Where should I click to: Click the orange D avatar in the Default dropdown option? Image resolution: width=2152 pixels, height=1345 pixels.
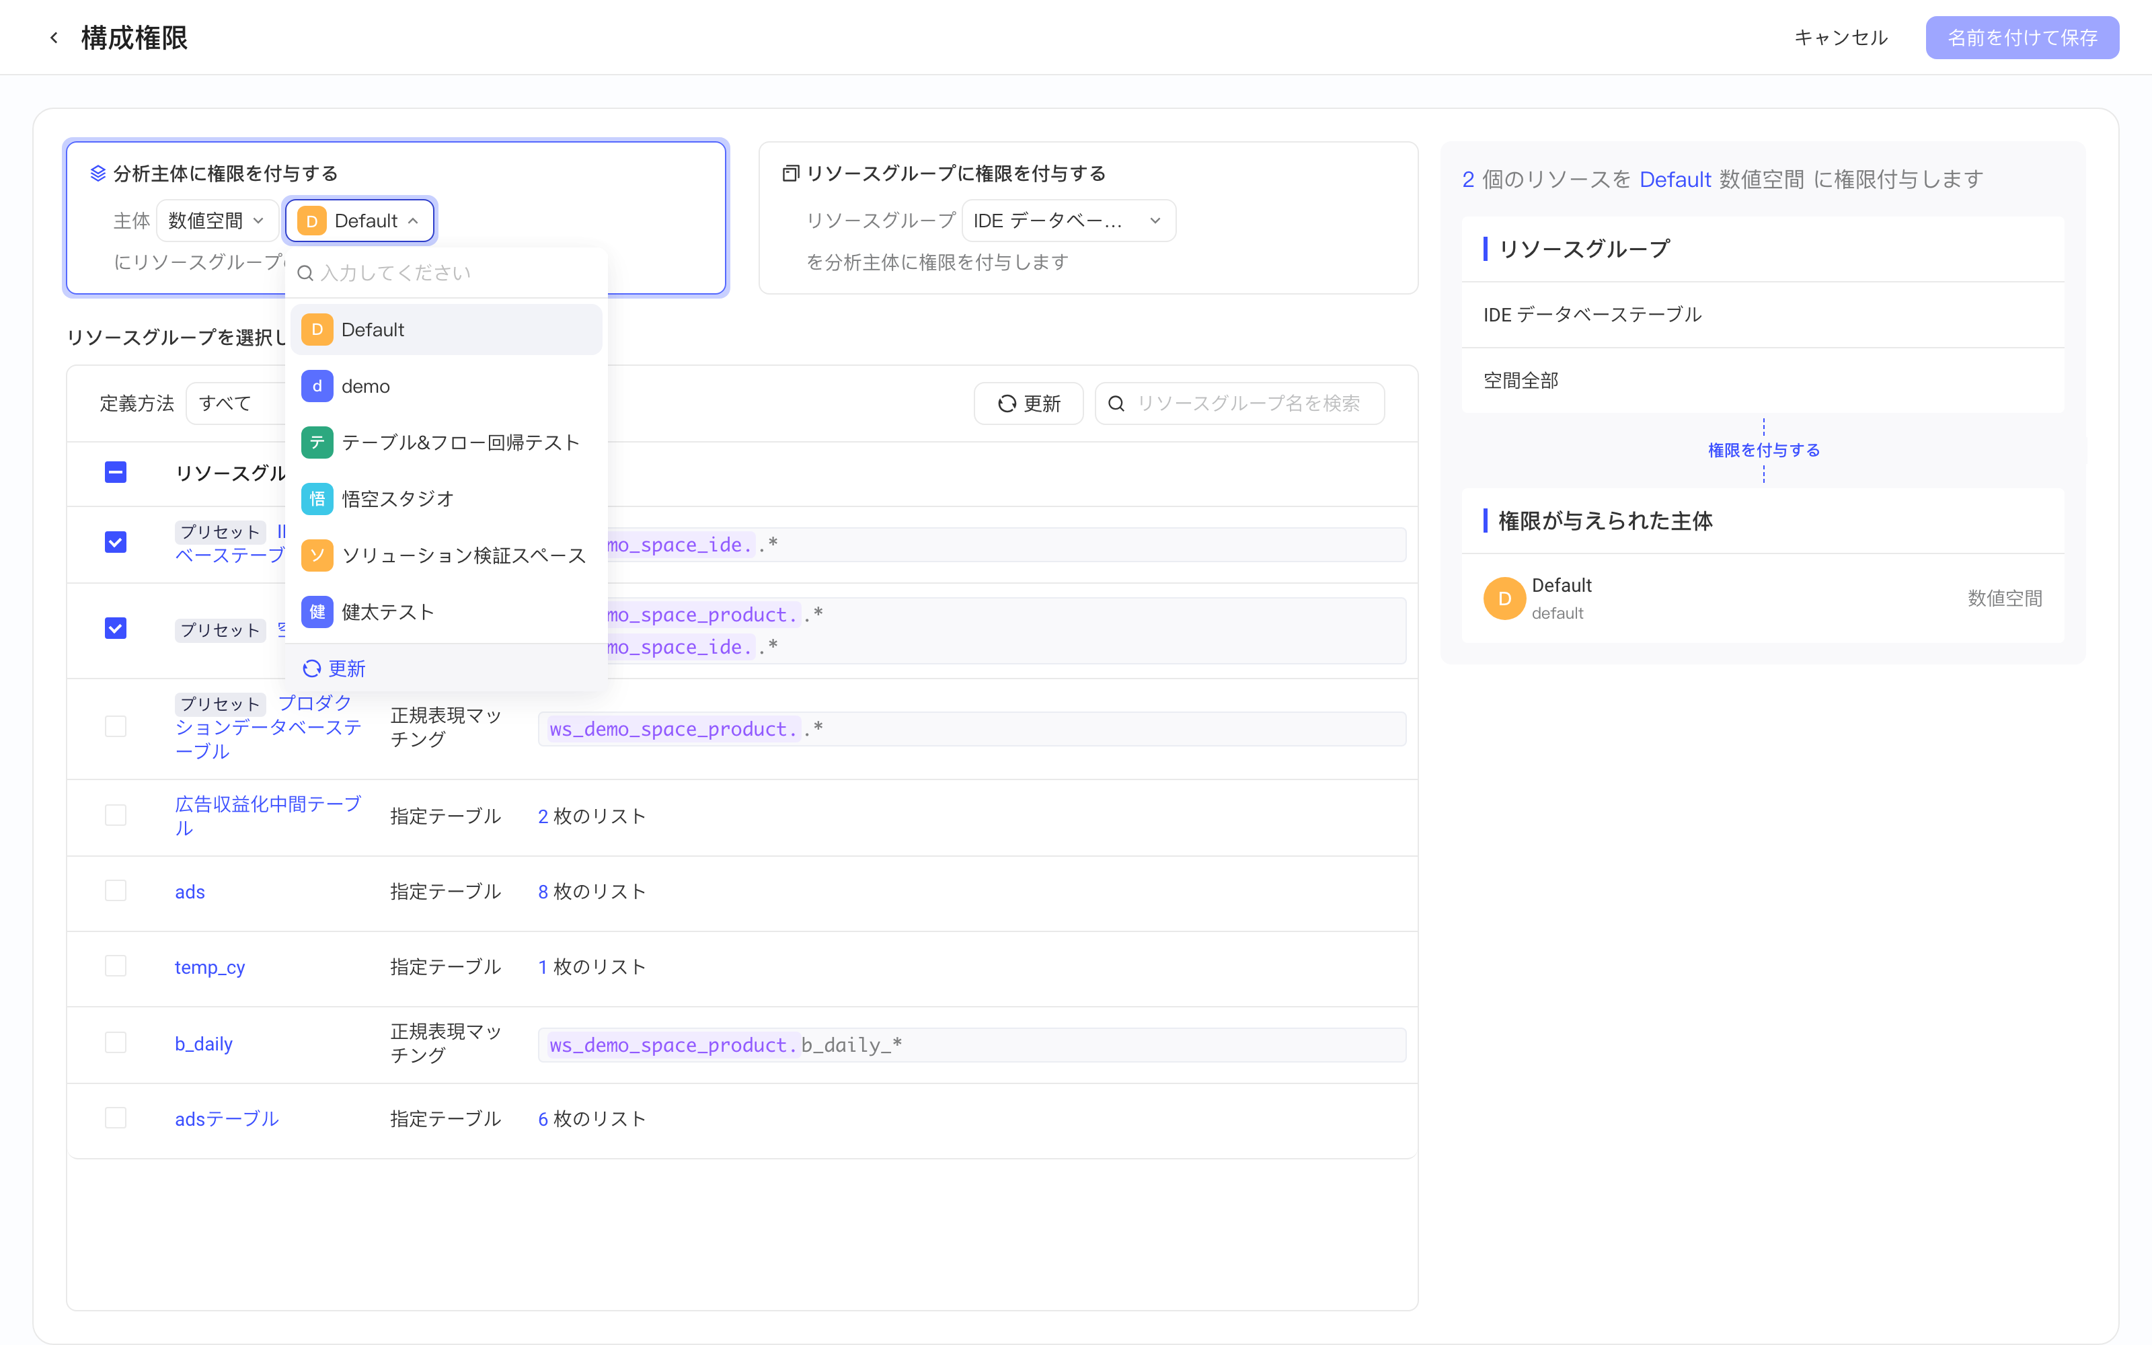tap(317, 330)
